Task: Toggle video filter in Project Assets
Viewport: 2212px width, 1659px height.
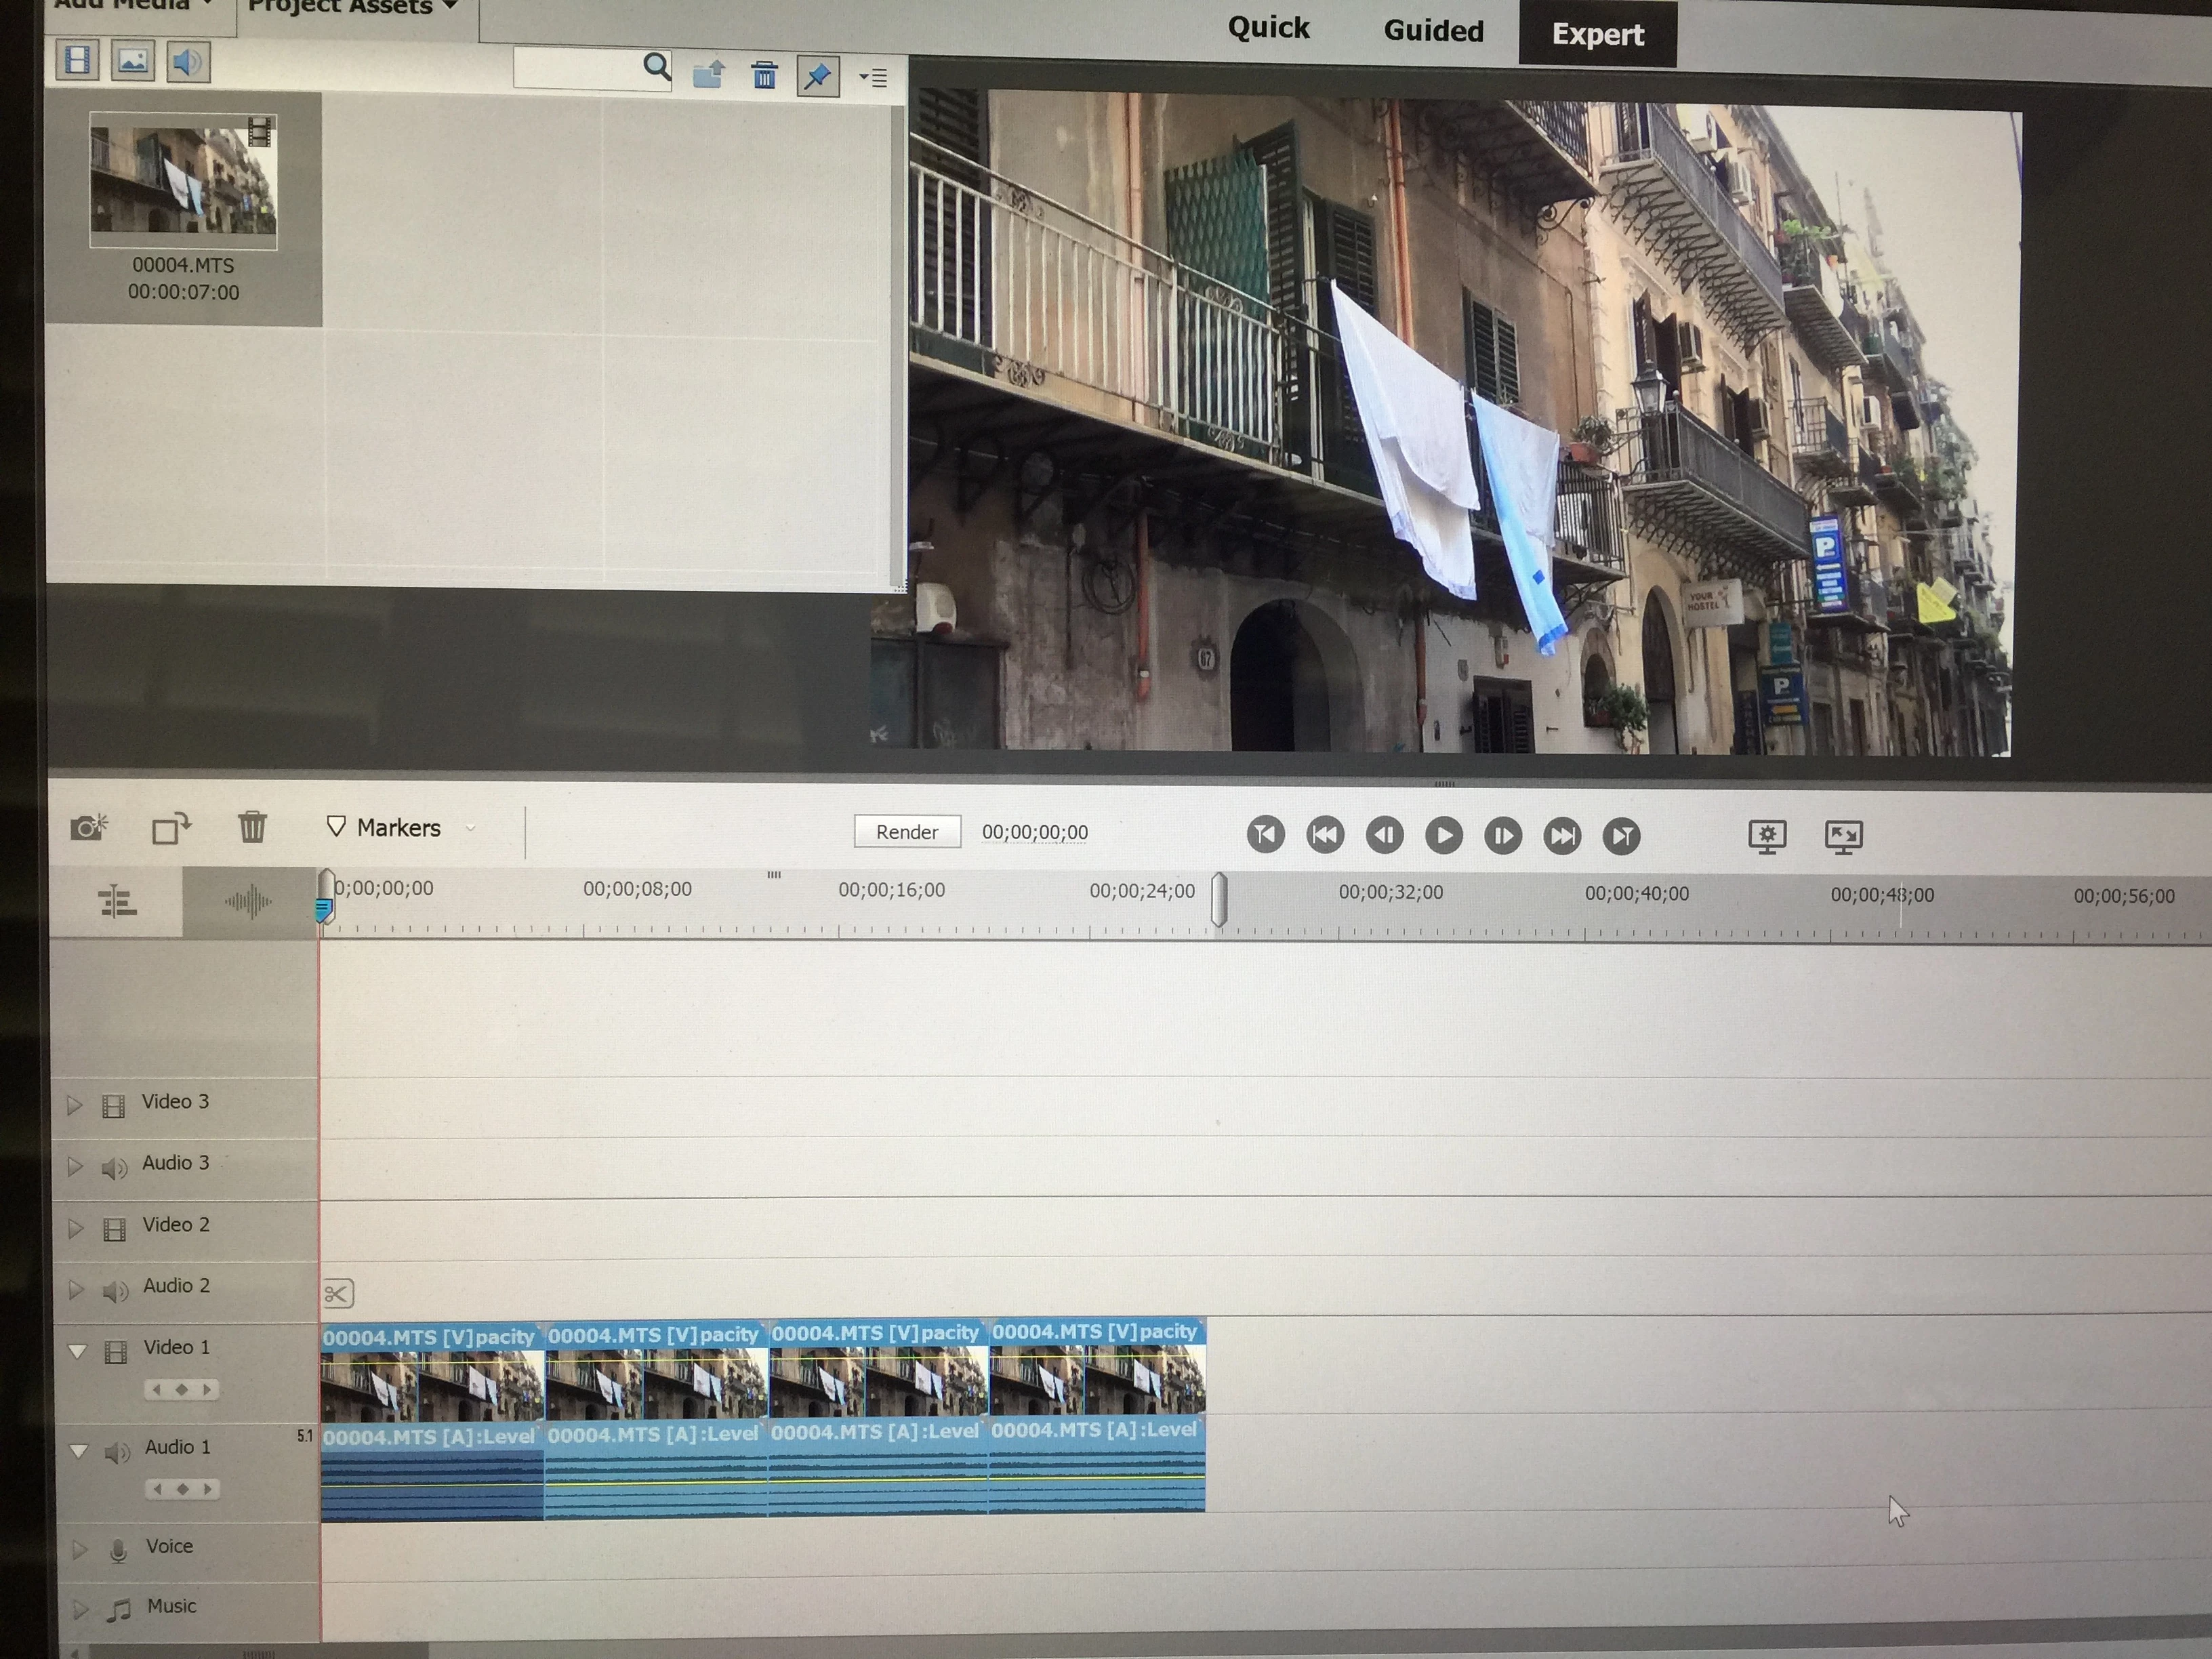Action: 78,60
